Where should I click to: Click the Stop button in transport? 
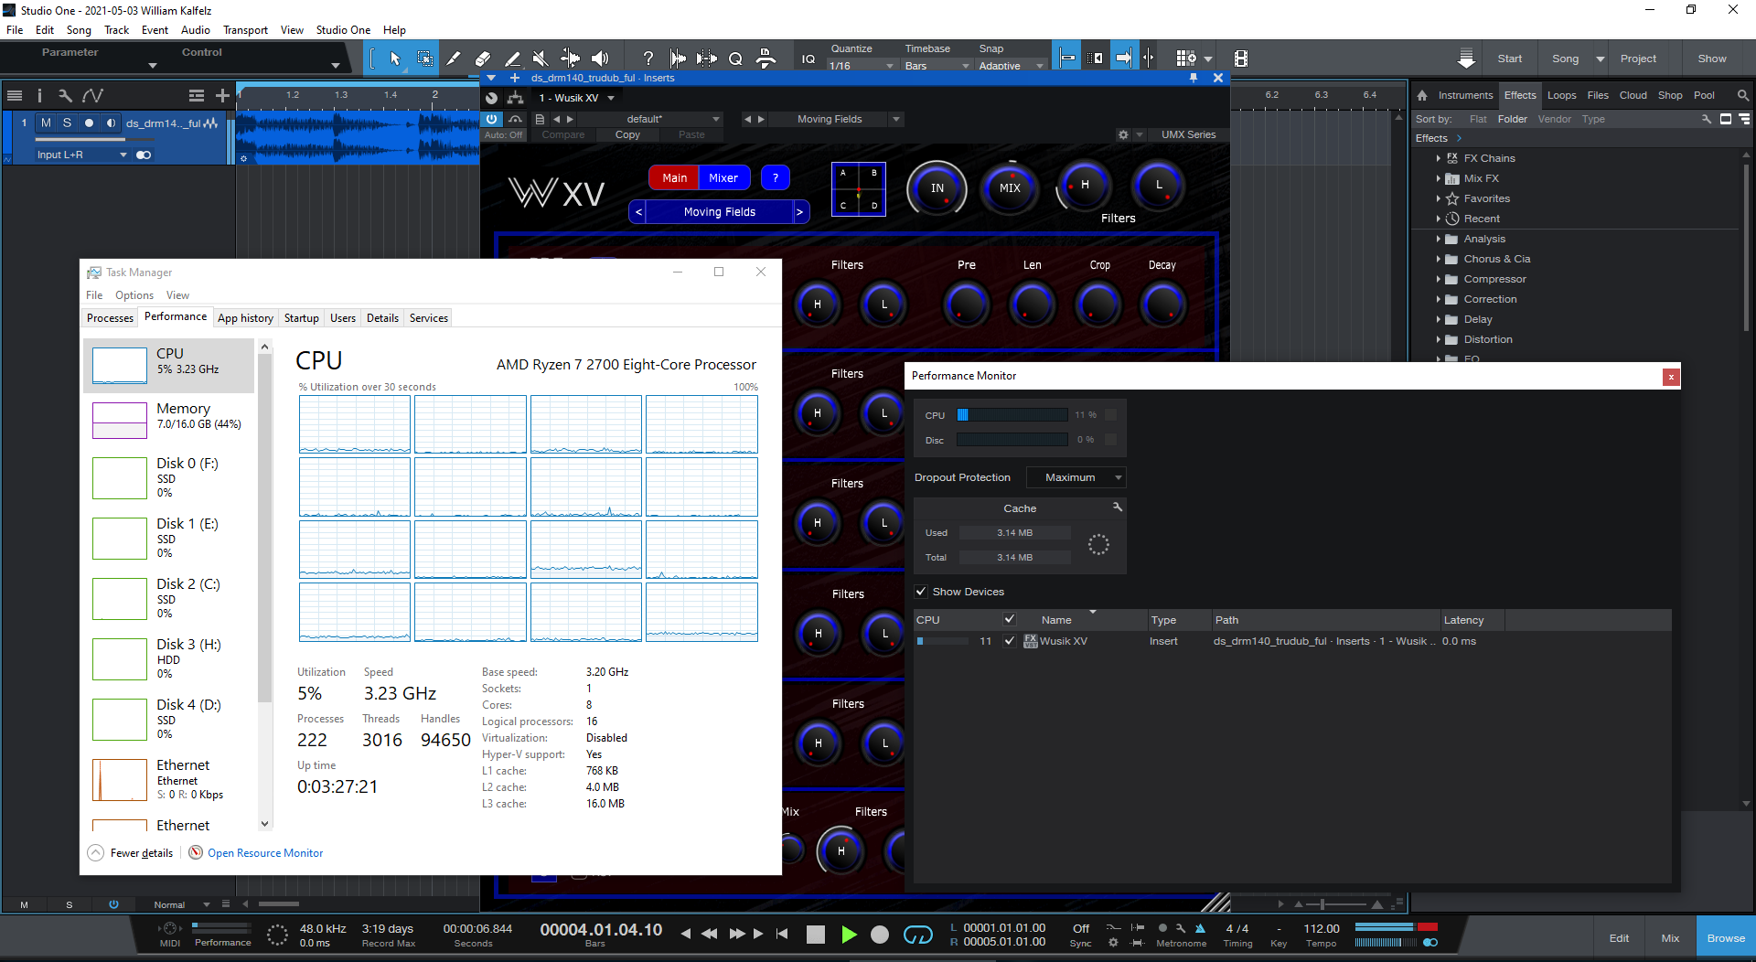click(816, 934)
